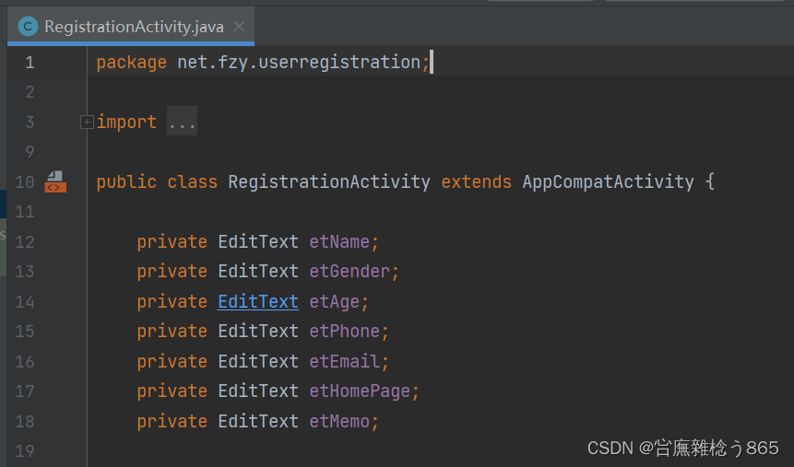Click the AppCompatActivity superclass name
This screenshot has height=467, width=794.
pos(608,181)
